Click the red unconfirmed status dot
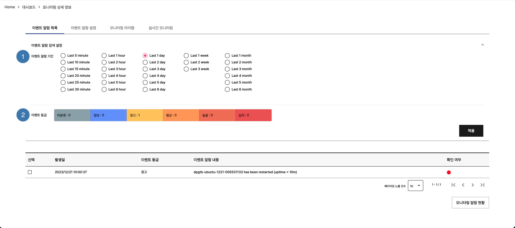515x228 pixels. click(449, 172)
